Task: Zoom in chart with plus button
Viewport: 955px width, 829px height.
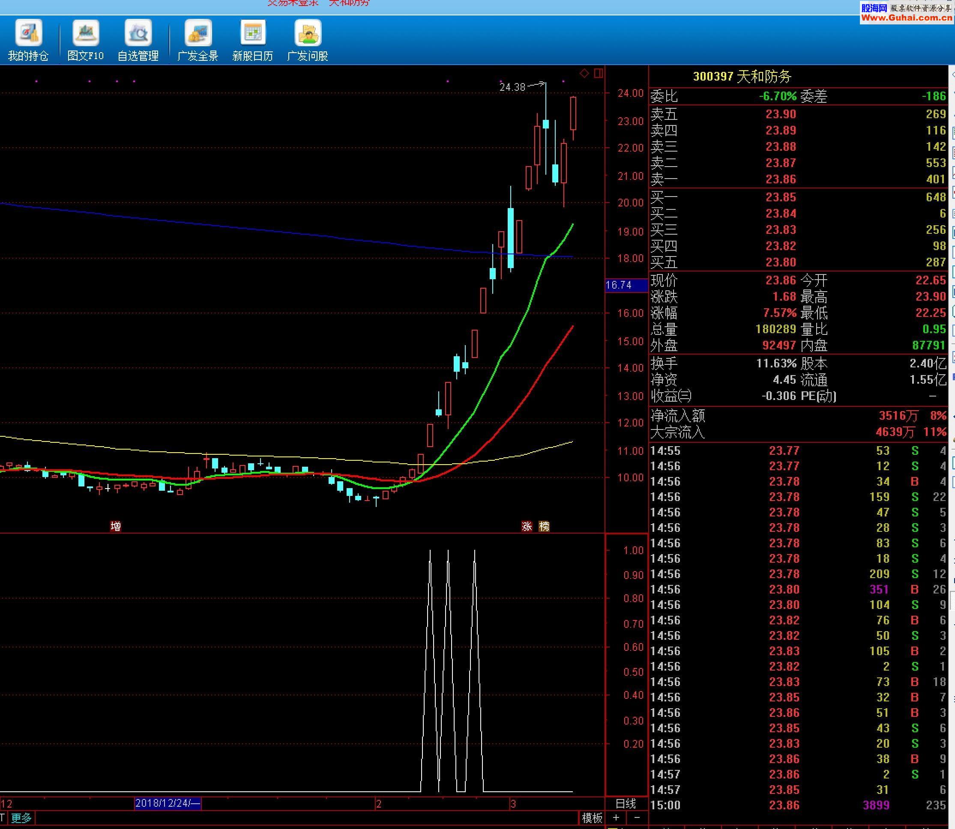Action: pyautogui.click(x=616, y=817)
